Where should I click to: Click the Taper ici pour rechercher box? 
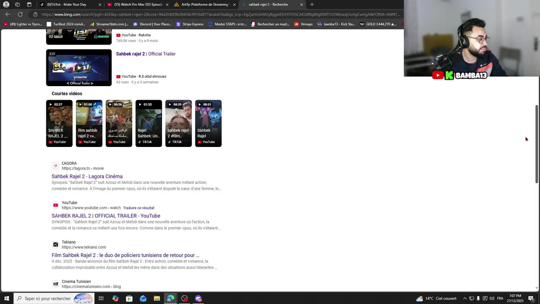point(54,299)
